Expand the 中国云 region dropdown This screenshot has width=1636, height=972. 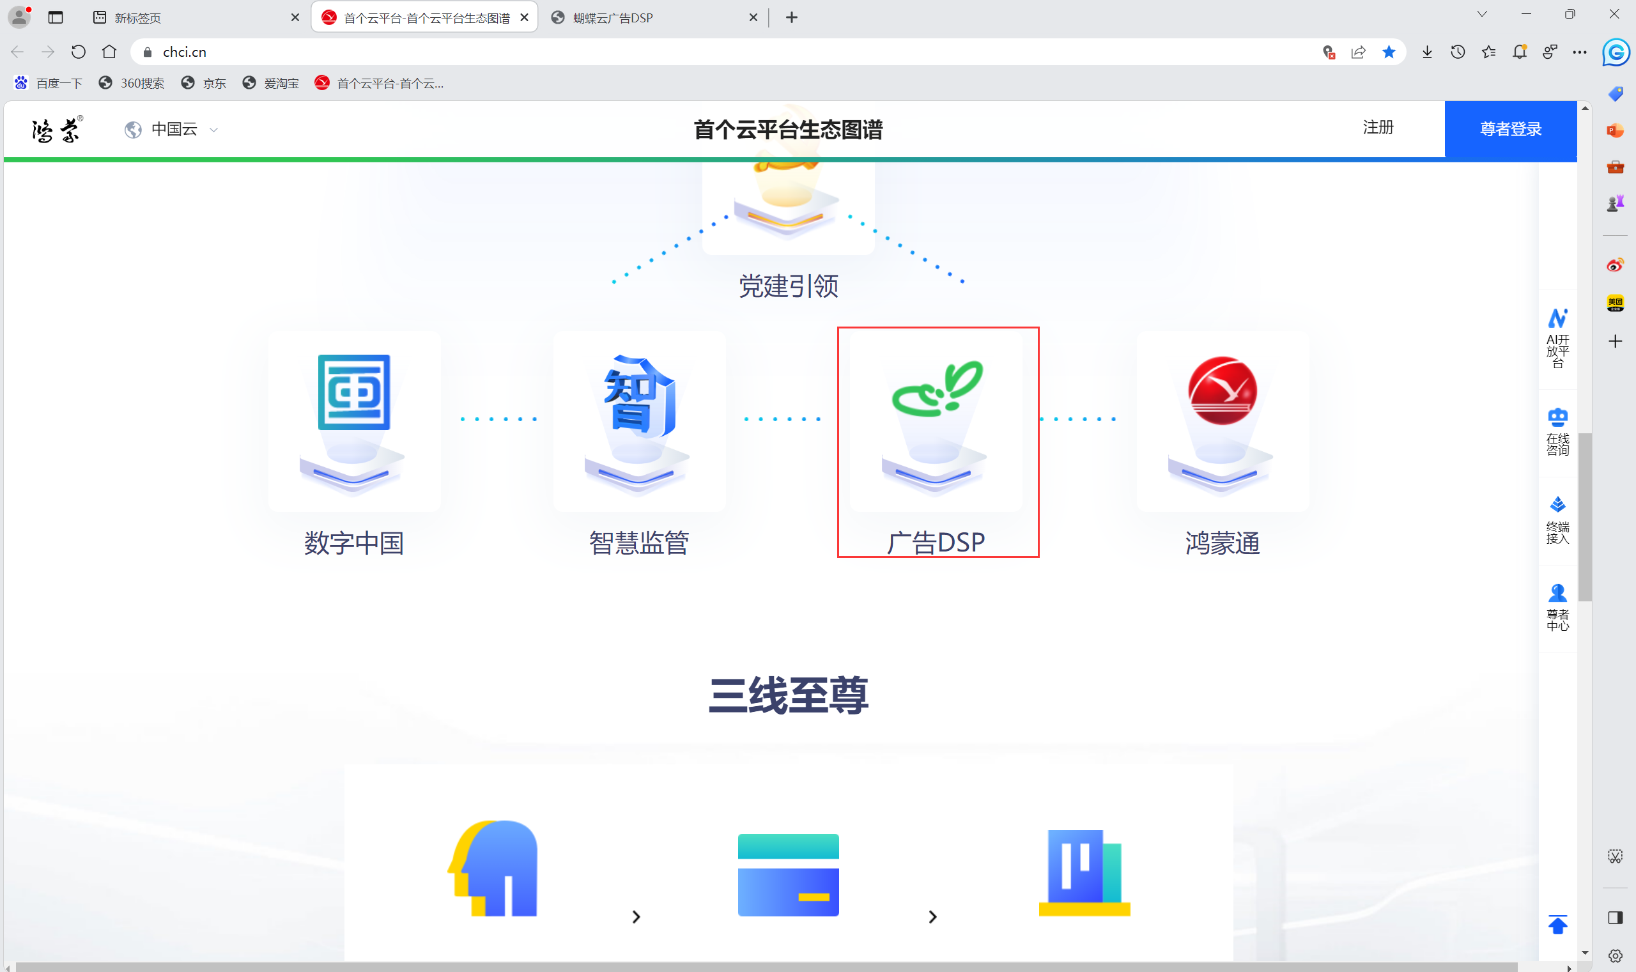[x=173, y=130]
